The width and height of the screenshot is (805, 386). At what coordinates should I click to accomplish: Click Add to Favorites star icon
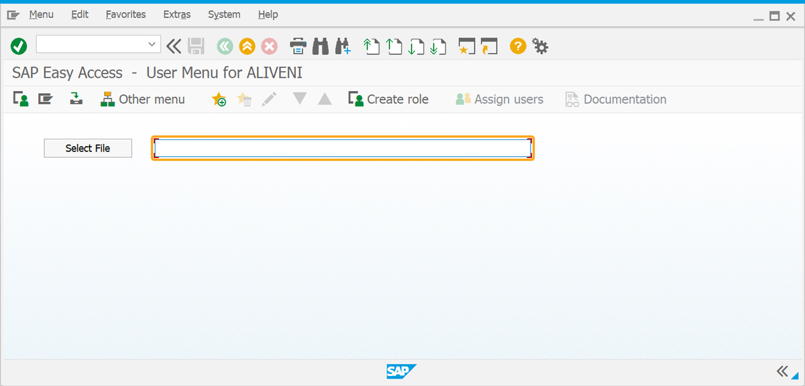[x=219, y=99]
